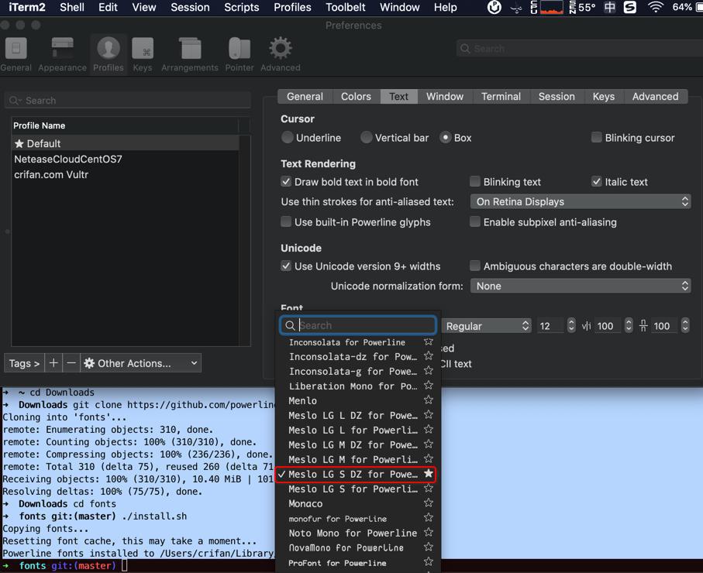Enable subpixel anti-aliasing checkbox
Viewport: 703px width, 573px height.
475,221
